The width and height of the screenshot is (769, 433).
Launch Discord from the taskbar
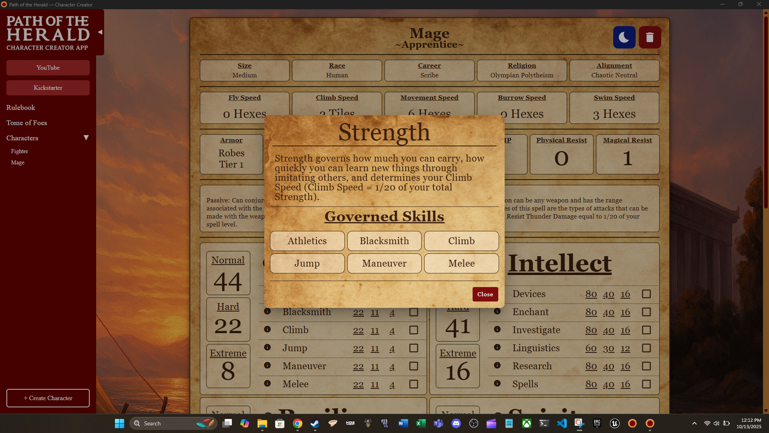pos(456,423)
